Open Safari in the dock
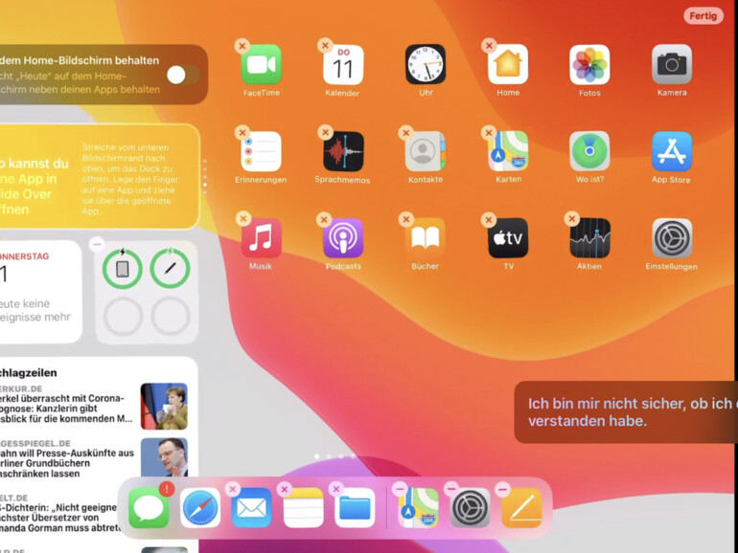 click(x=200, y=508)
